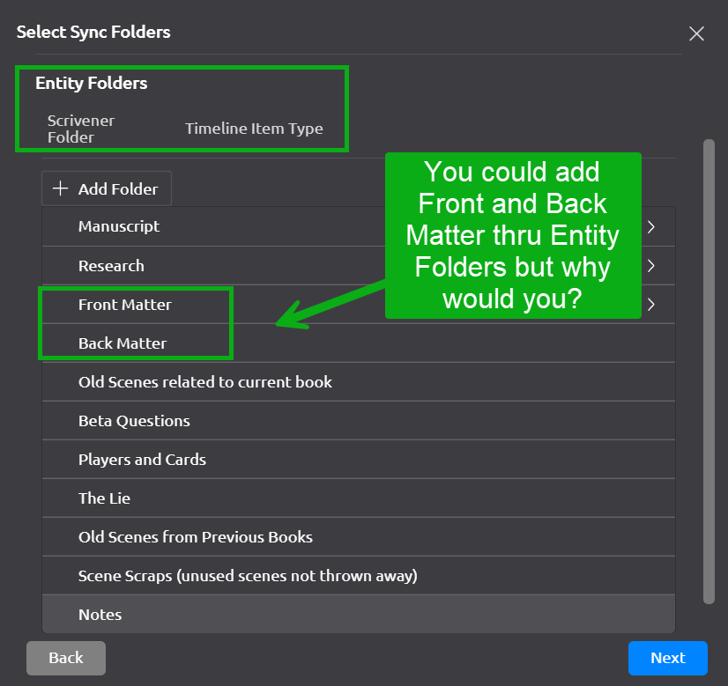The height and width of the screenshot is (686, 728).
Task: Click The Lie folder item
Action: (x=104, y=498)
